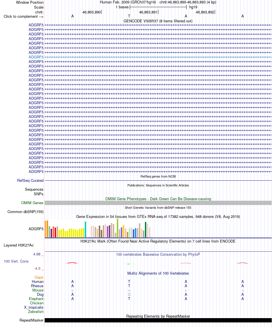Open the GENCODE V50lift37 track title
The width and height of the screenshot is (272, 327).
tap(158, 21)
